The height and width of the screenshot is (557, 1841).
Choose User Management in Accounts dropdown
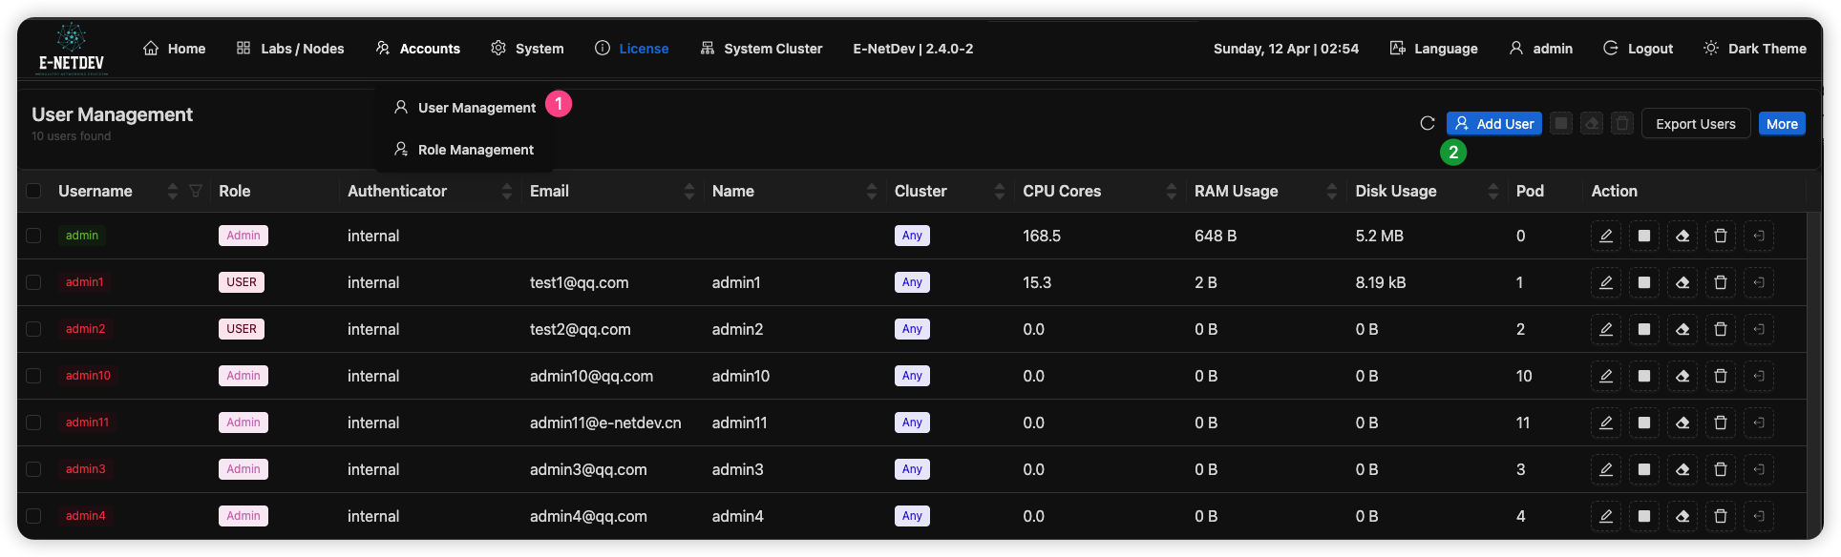pos(465,108)
